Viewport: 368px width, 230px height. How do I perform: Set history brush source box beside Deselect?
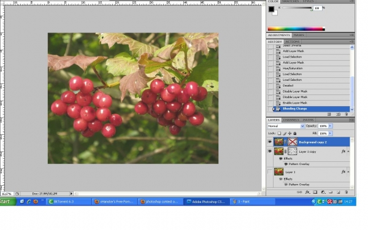[x=270, y=86]
